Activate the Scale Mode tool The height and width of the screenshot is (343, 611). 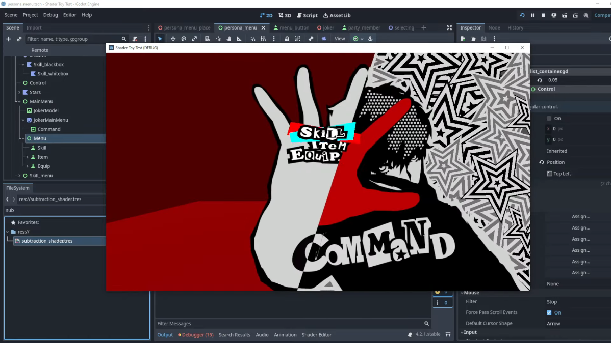pyautogui.click(x=194, y=39)
